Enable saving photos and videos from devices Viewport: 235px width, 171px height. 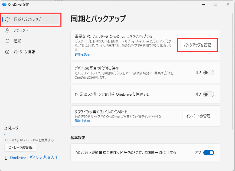click(x=208, y=73)
